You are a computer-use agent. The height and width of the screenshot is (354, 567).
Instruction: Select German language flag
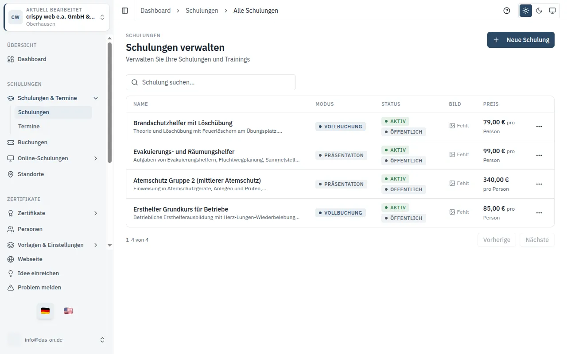[45, 311]
